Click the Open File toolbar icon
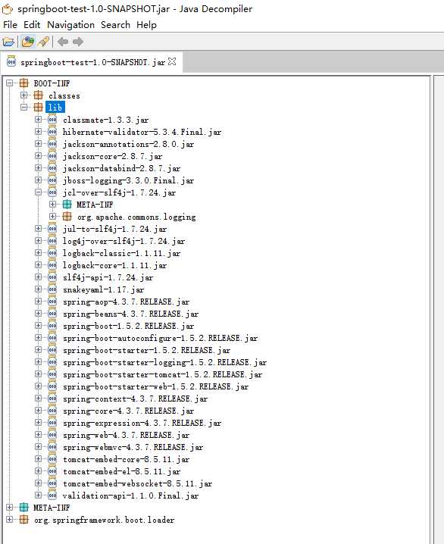444x544 pixels. (8, 42)
